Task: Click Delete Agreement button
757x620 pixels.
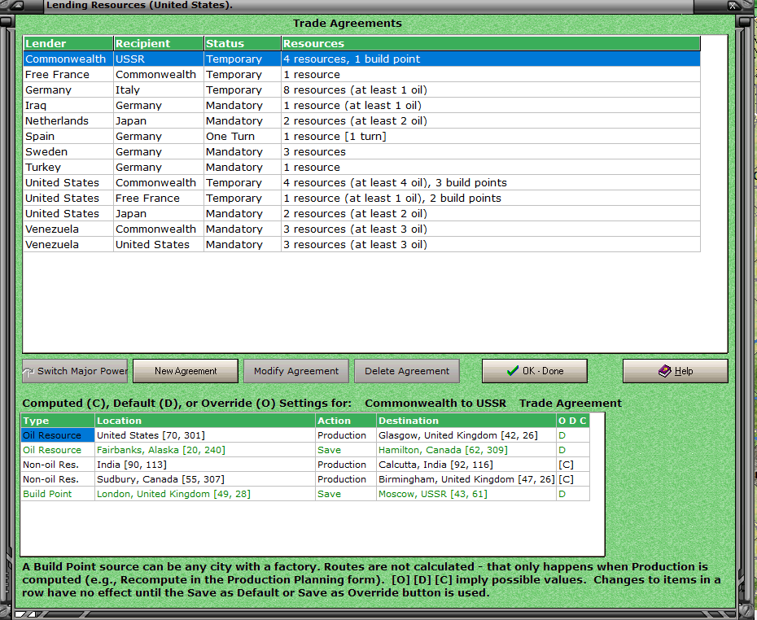Action: (406, 371)
